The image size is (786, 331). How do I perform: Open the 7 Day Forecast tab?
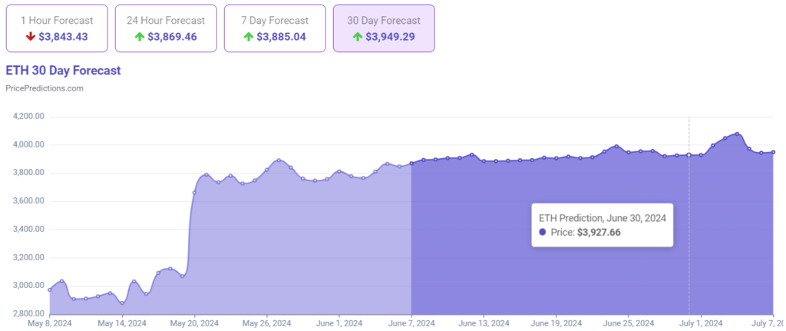click(x=274, y=28)
